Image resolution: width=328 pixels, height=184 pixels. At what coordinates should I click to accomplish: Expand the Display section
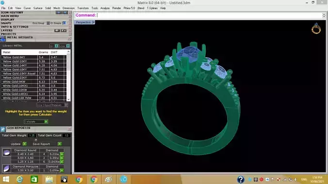pos(8,20)
